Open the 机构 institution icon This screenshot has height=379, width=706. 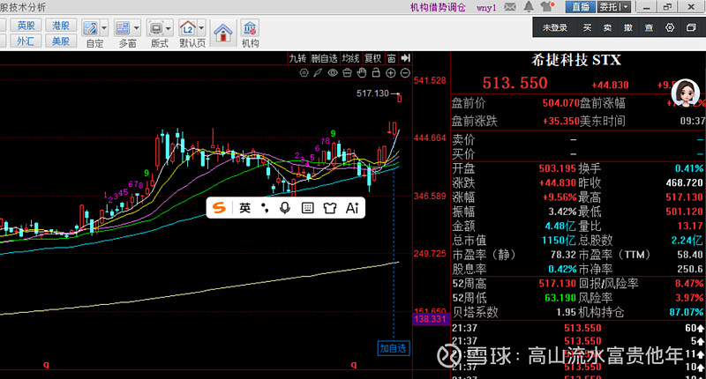pyautogui.click(x=250, y=28)
